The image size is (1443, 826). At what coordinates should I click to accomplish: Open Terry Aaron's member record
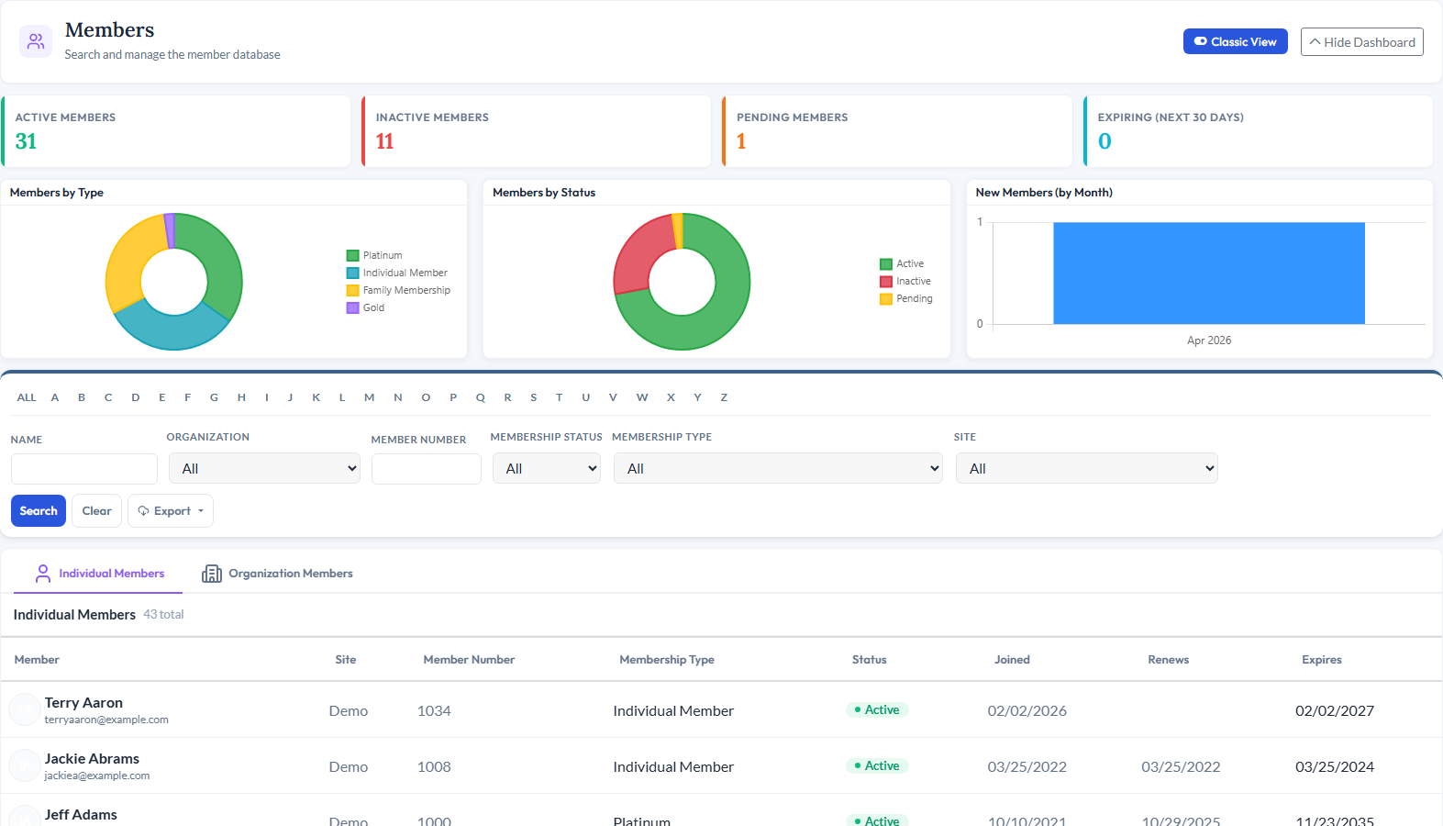83,703
